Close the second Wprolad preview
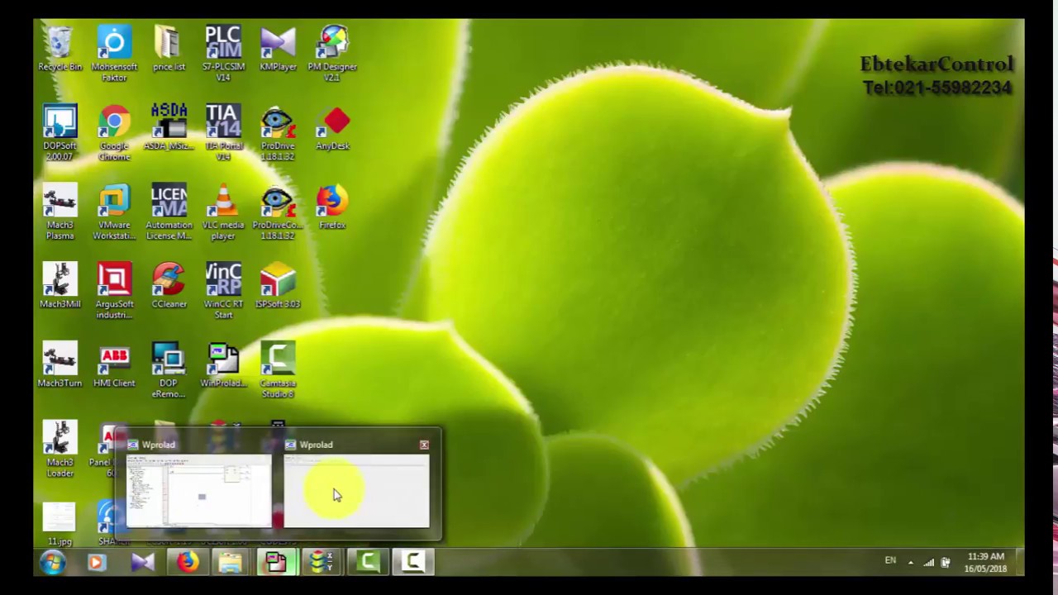Screen dimensions: 1058x595 coord(424,445)
